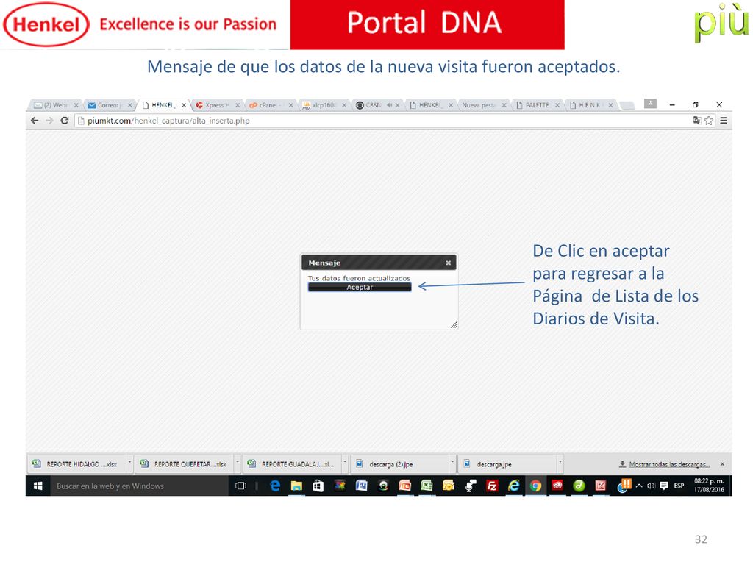
Task: Expand dropdown for REPORTE HIDALGO download
Action: pyautogui.click(x=129, y=463)
